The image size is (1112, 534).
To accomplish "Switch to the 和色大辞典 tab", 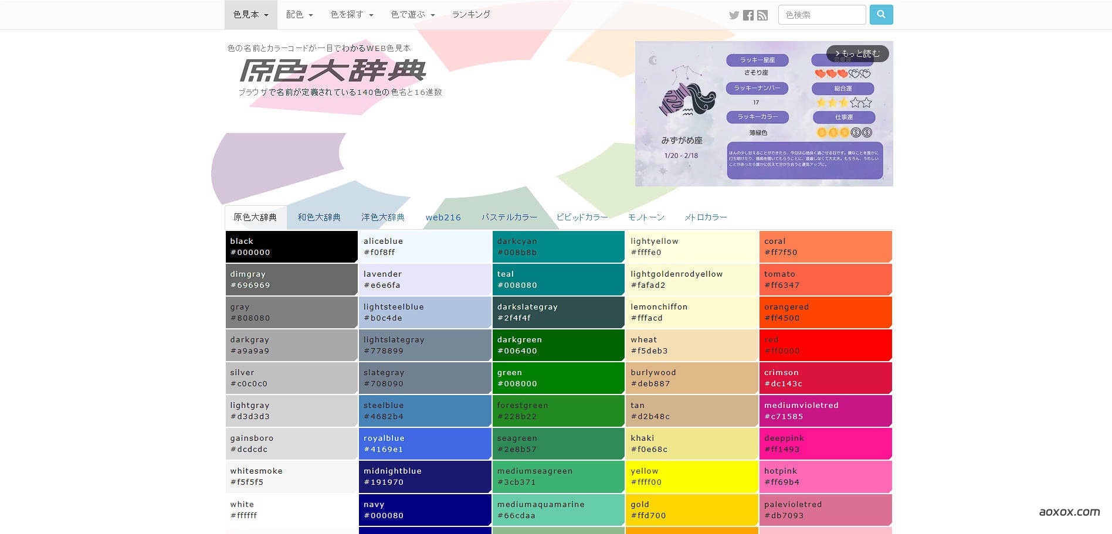I will pyautogui.click(x=318, y=217).
